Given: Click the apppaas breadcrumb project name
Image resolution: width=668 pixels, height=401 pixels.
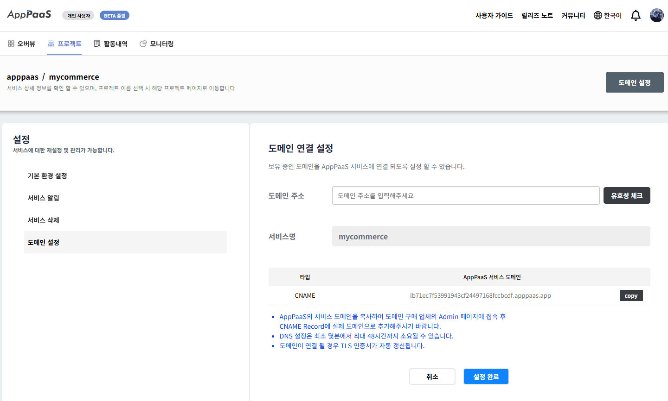Looking at the screenshot, I should coord(23,77).
